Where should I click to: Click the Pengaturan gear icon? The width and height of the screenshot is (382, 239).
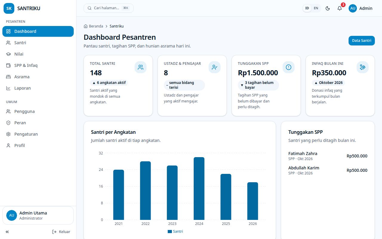pyautogui.click(x=8, y=134)
